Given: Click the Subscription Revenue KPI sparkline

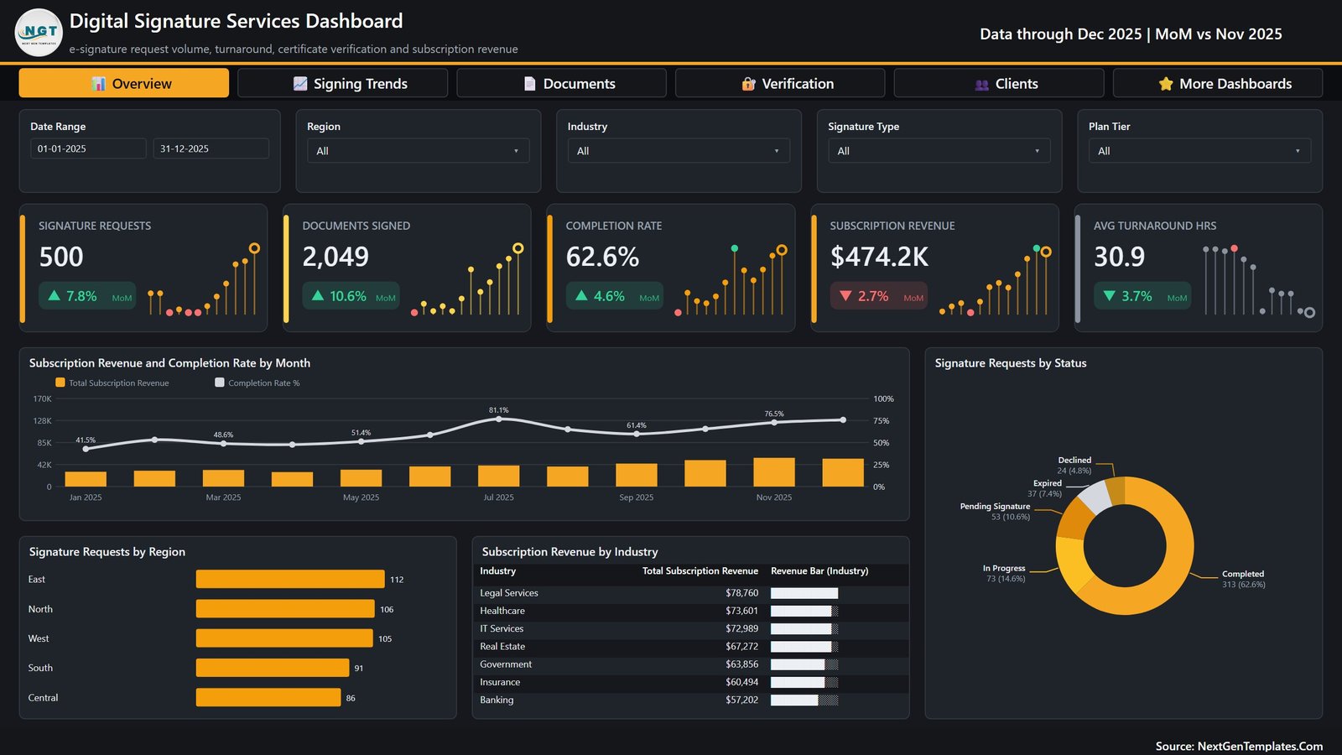Looking at the screenshot, I should (x=995, y=281).
